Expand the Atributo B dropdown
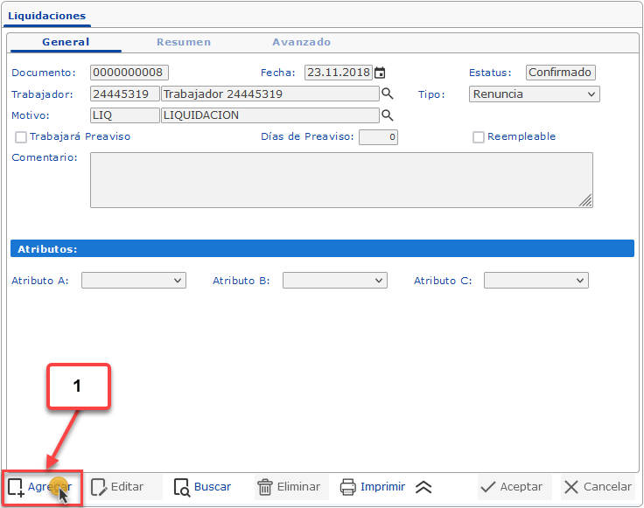This screenshot has height=508, width=644. click(335, 281)
